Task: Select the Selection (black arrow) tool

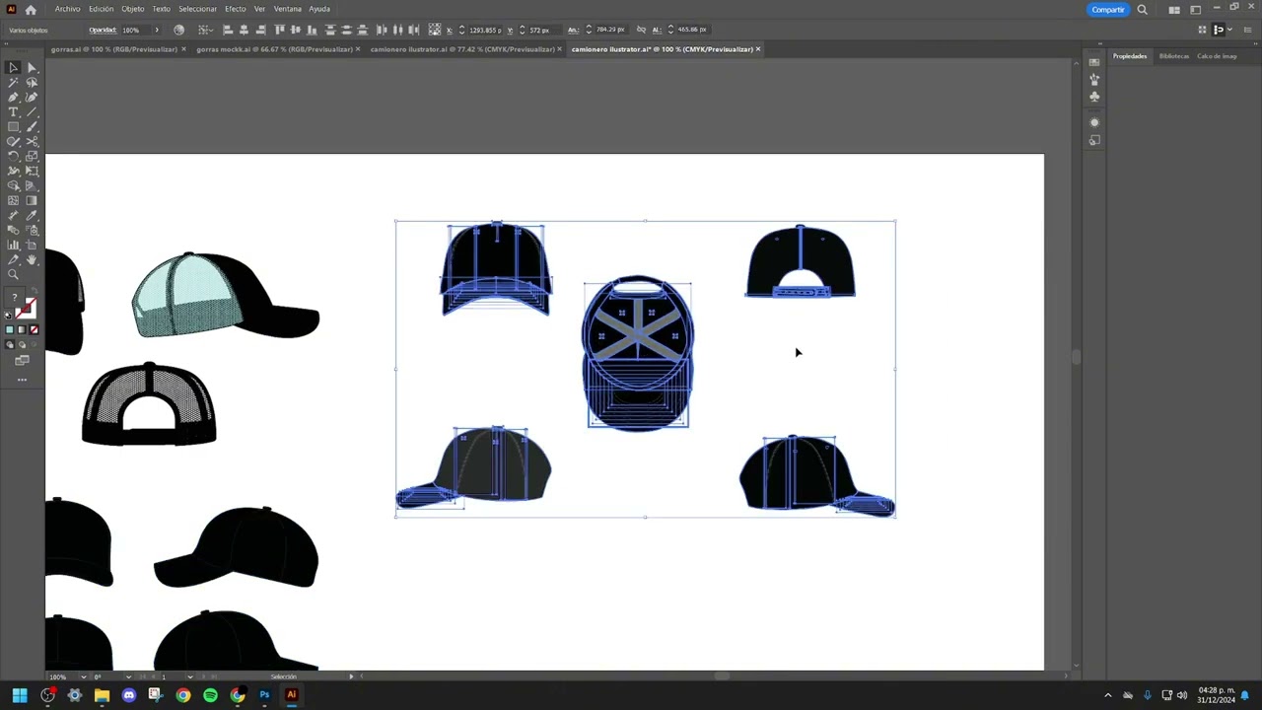Action: pyautogui.click(x=13, y=68)
